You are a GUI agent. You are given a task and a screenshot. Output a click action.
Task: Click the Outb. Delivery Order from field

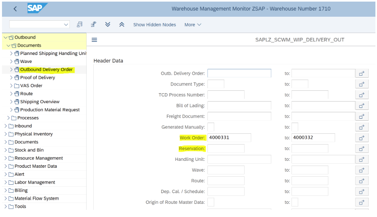coord(239,73)
